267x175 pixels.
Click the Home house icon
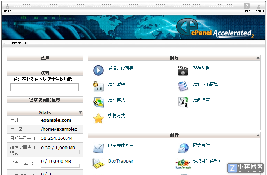(7, 7)
